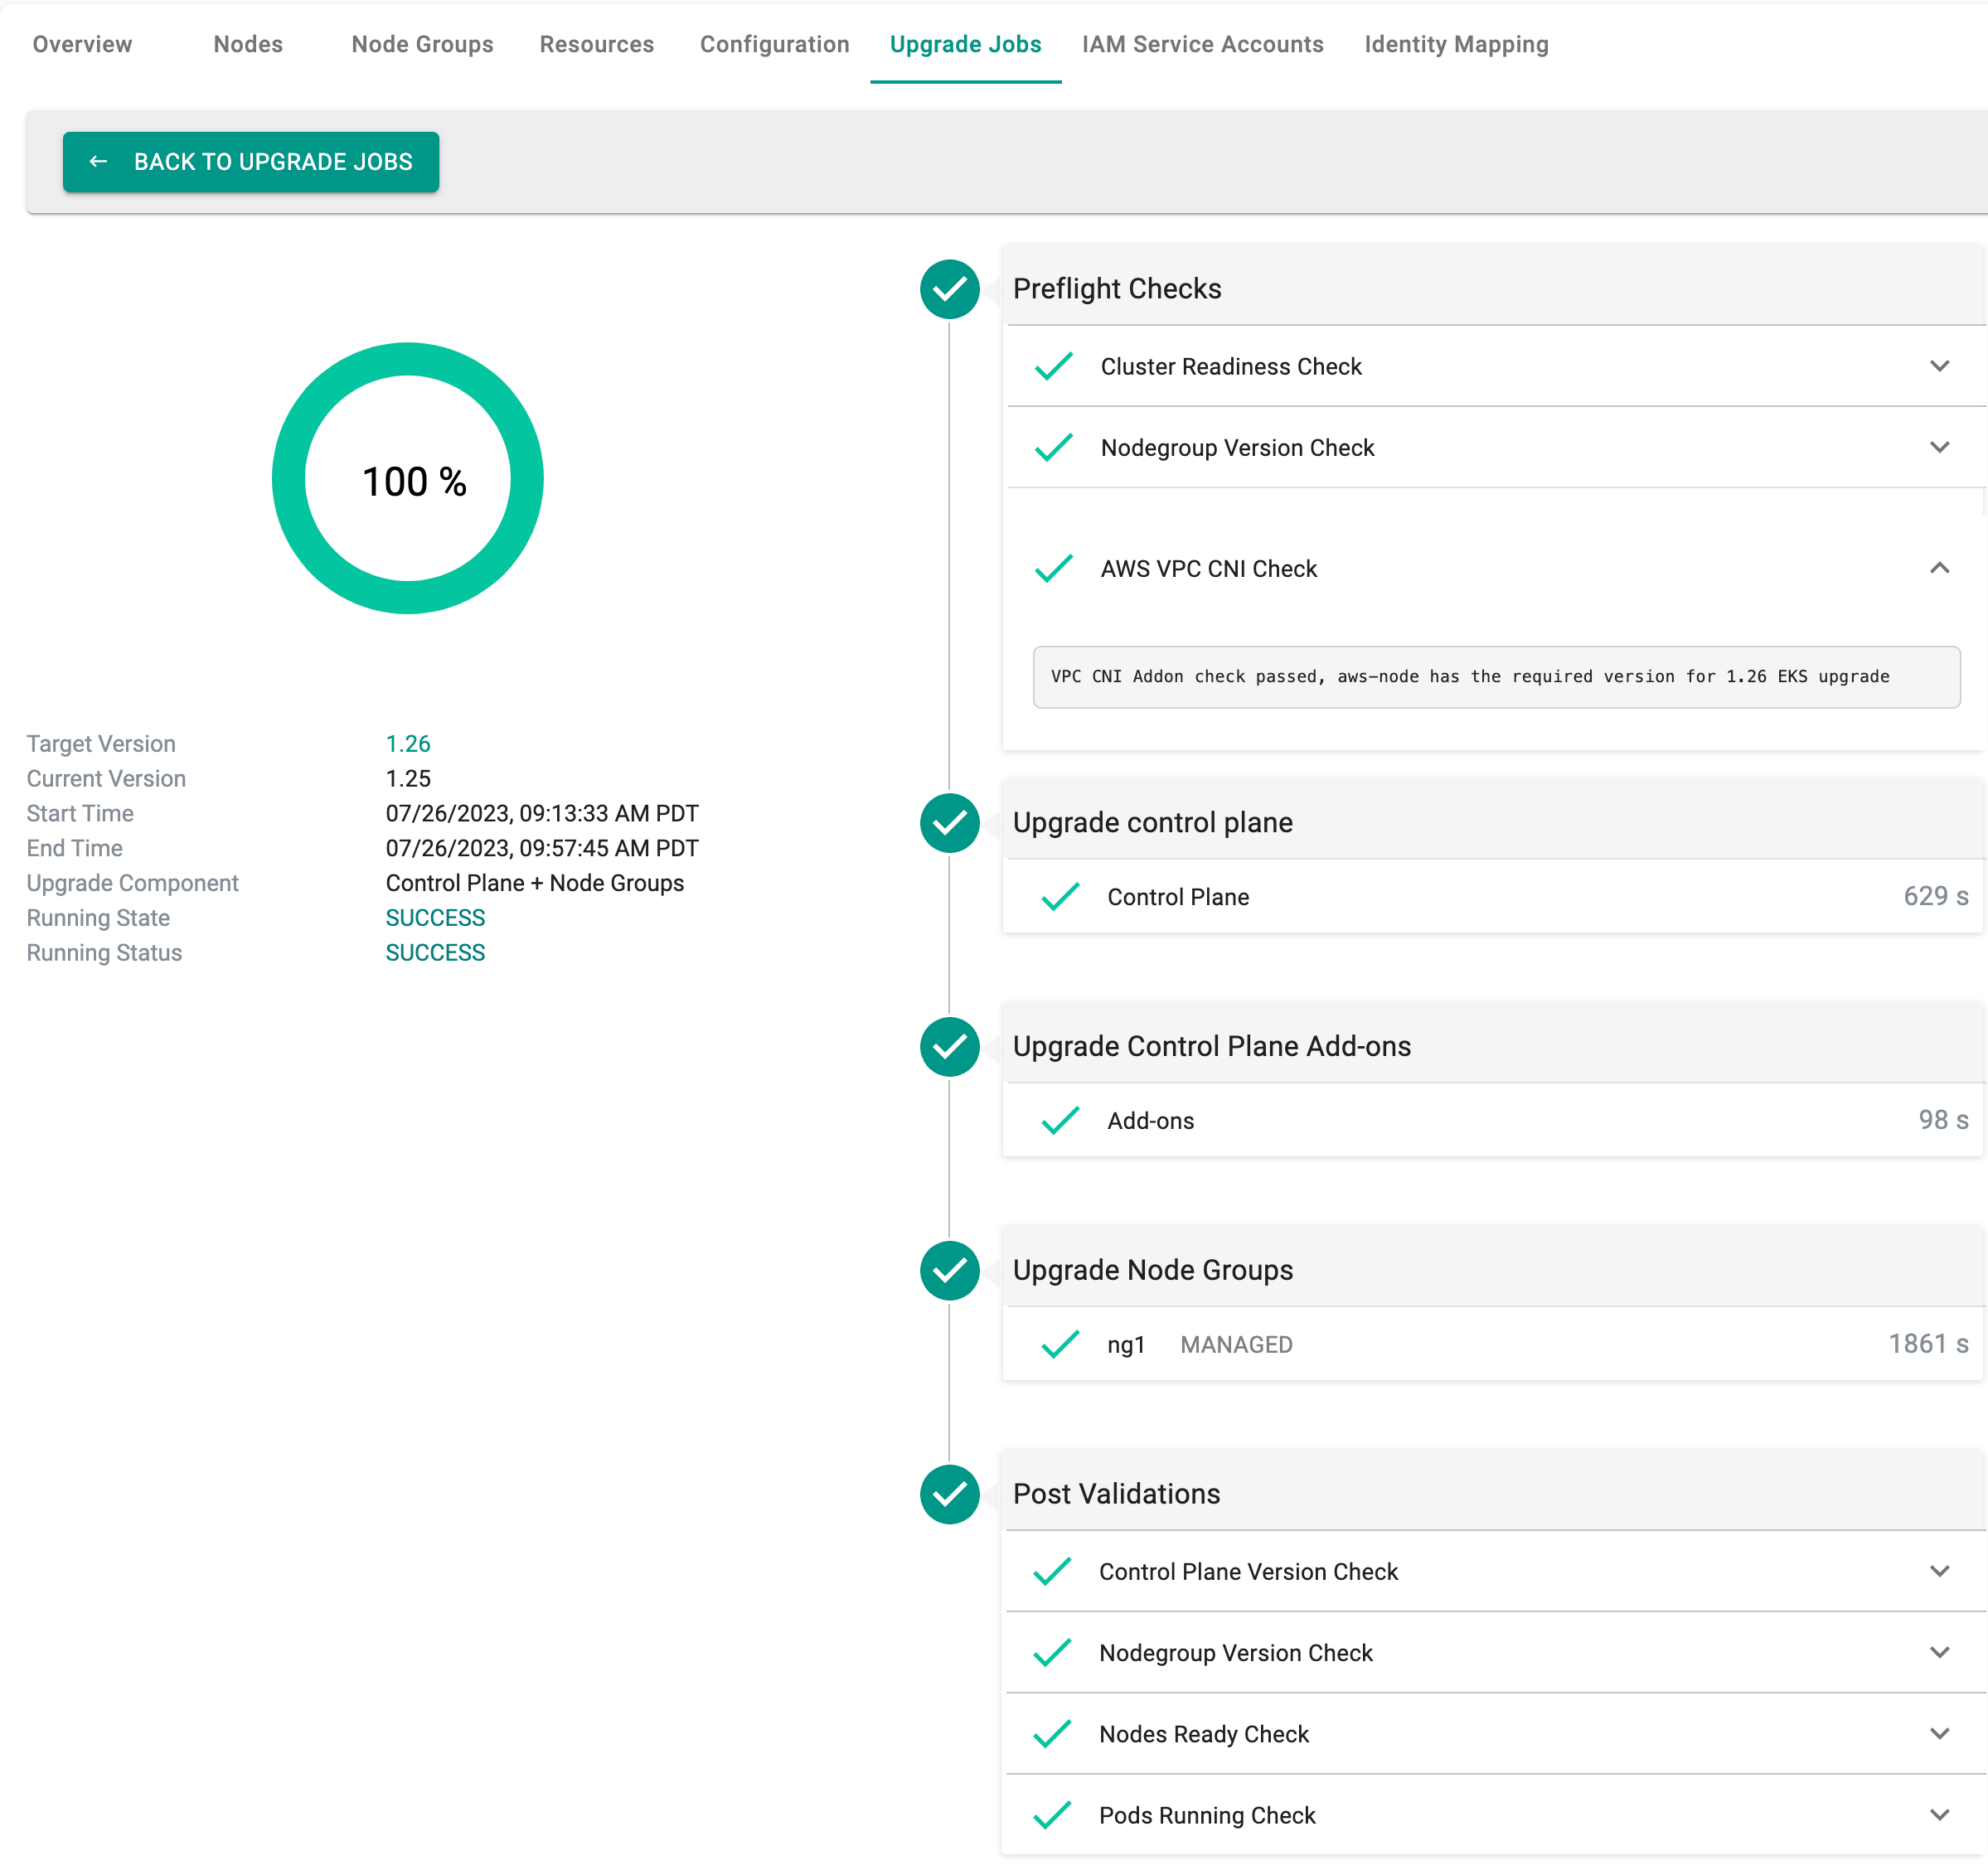Click the Upgrade Node Groups success icon
1988x1870 pixels.
click(x=949, y=1269)
